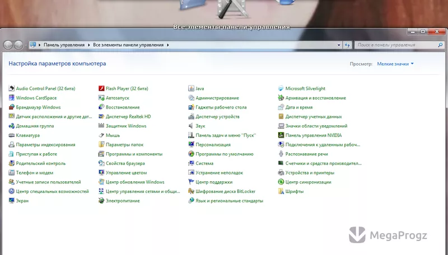The image size is (448, 255).
Task: Click the control panel address icon
Action: [x=33, y=45]
